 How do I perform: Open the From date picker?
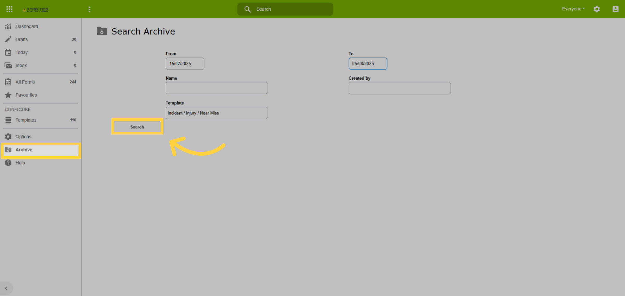185,63
